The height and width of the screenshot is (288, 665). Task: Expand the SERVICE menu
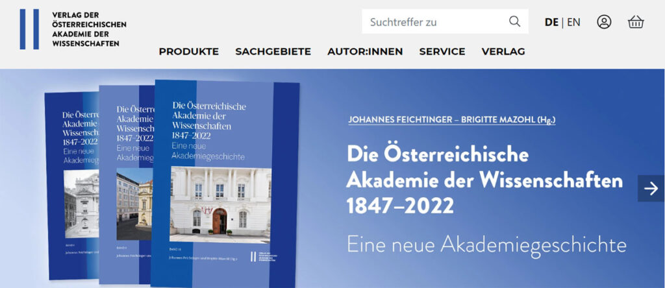pyautogui.click(x=442, y=52)
